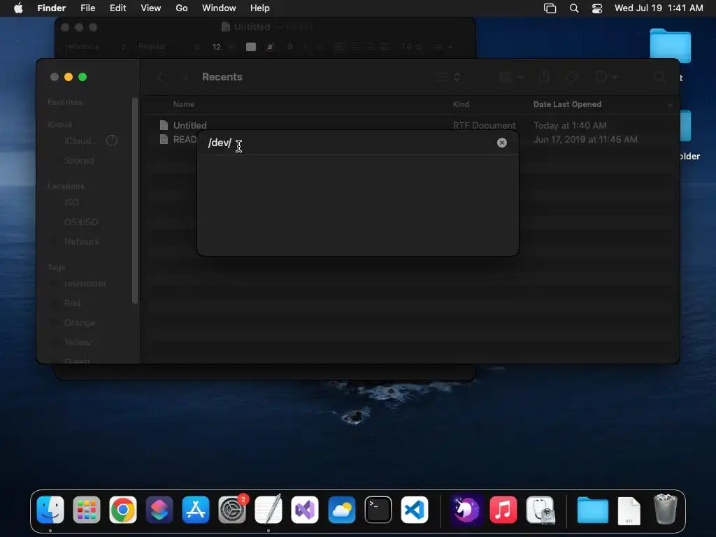This screenshot has width=716, height=537.
Task: Click the Finder forward arrow
Action: (x=185, y=77)
